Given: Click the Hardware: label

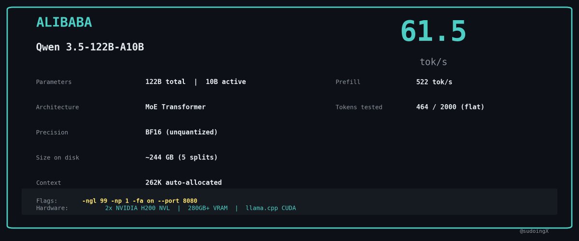Looking at the screenshot, I should [x=52, y=208].
